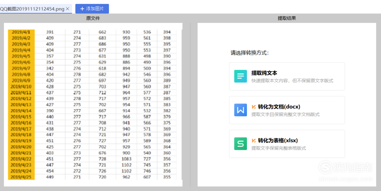Click the date cell 2019/4/14
Image resolution: width=381 pixels, height=191 pixels.
[x=21, y=110]
